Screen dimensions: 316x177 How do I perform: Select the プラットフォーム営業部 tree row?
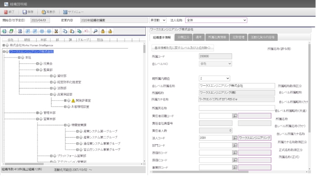tap(71, 156)
